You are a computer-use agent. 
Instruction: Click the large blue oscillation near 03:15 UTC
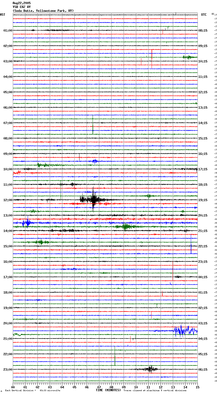185,331
